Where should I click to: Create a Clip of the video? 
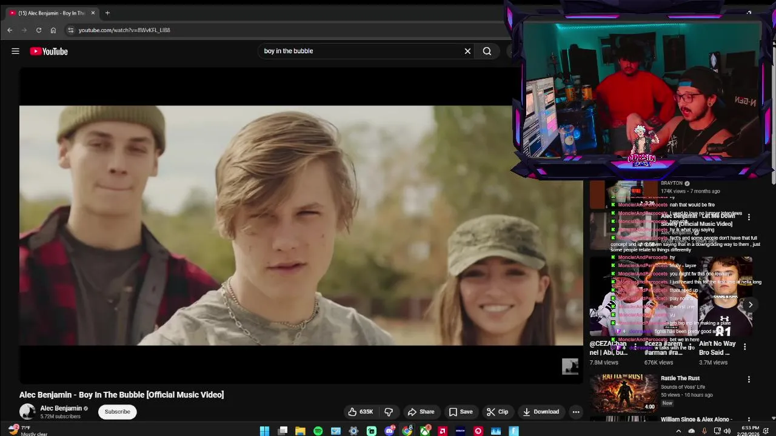point(497,412)
